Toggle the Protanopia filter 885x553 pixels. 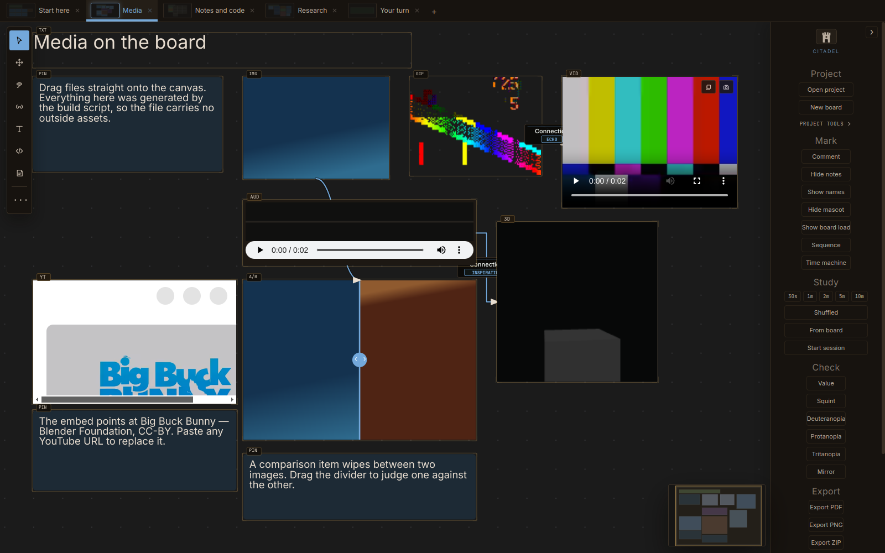pos(826,436)
